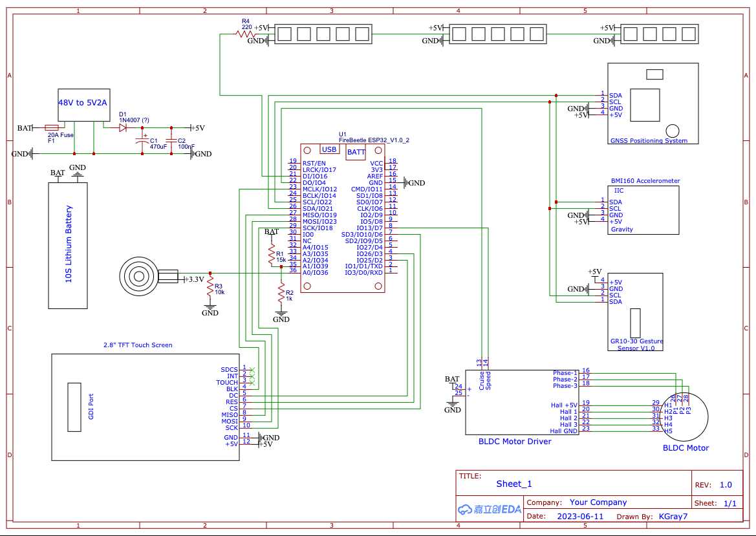The image size is (756, 536).
Task: Click the SCK/IO18 pin label
Action: (x=318, y=228)
